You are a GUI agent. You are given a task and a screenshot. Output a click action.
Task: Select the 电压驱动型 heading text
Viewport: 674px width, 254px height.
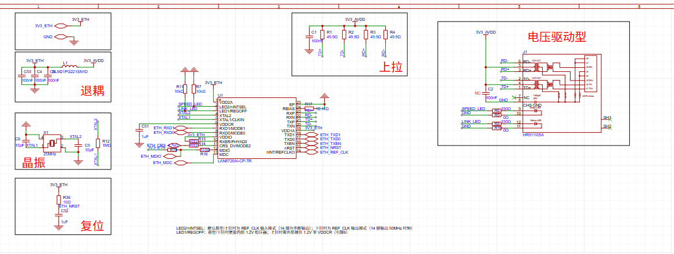pyautogui.click(x=556, y=37)
